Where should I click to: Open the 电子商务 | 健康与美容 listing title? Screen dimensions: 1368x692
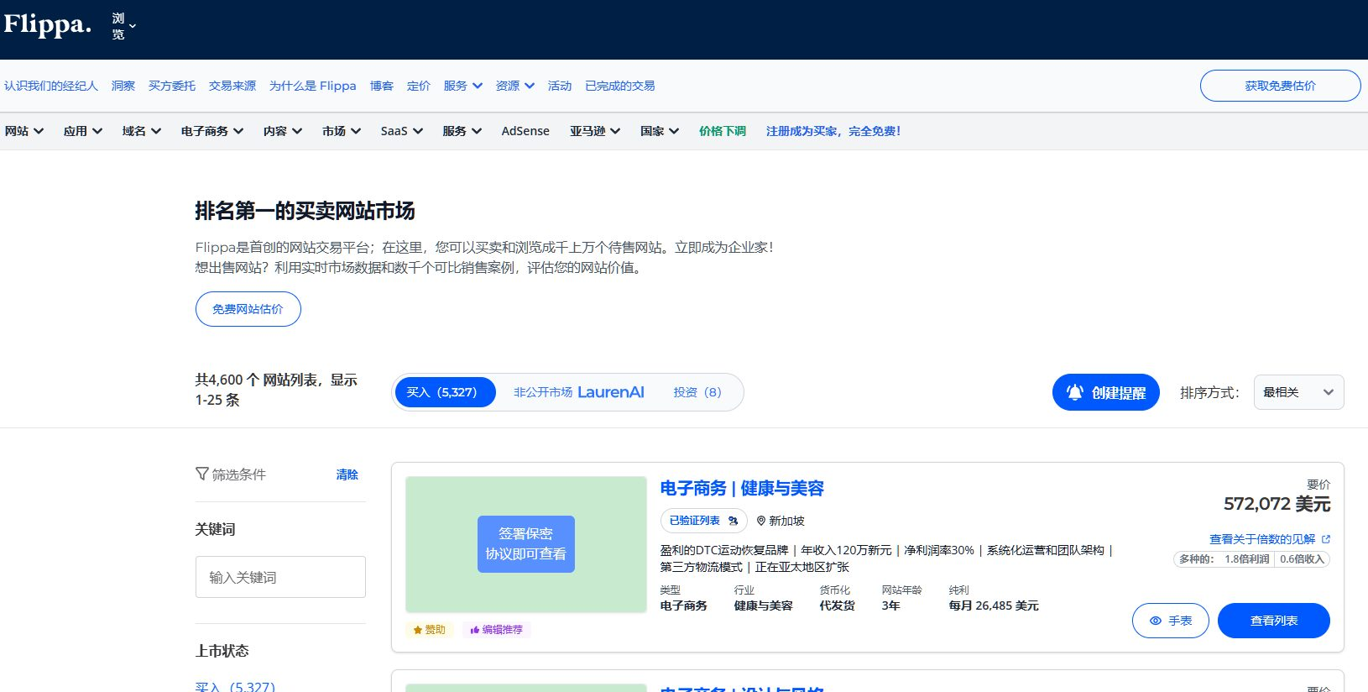[742, 488]
